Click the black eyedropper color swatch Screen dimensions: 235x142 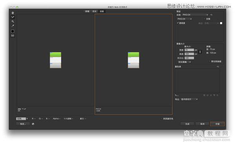tap(13, 31)
